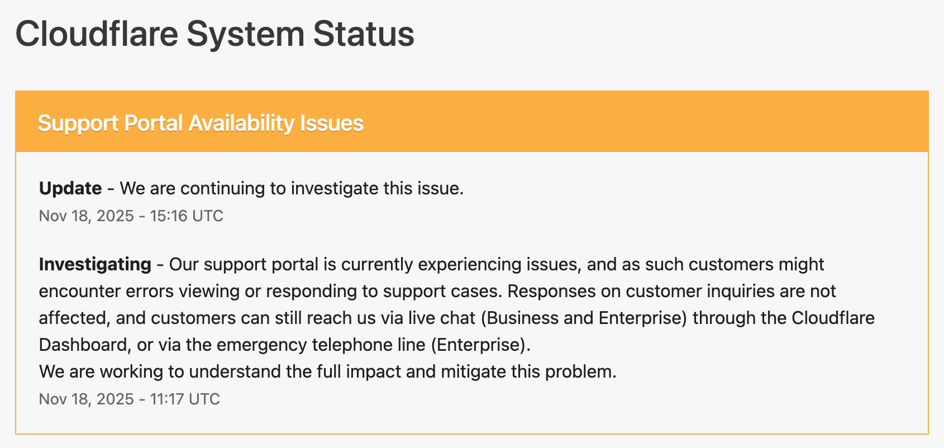This screenshot has width=944, height=448.
Task: Click 'Responses on customer inquiries are not' text
Action: click(671, 291)
